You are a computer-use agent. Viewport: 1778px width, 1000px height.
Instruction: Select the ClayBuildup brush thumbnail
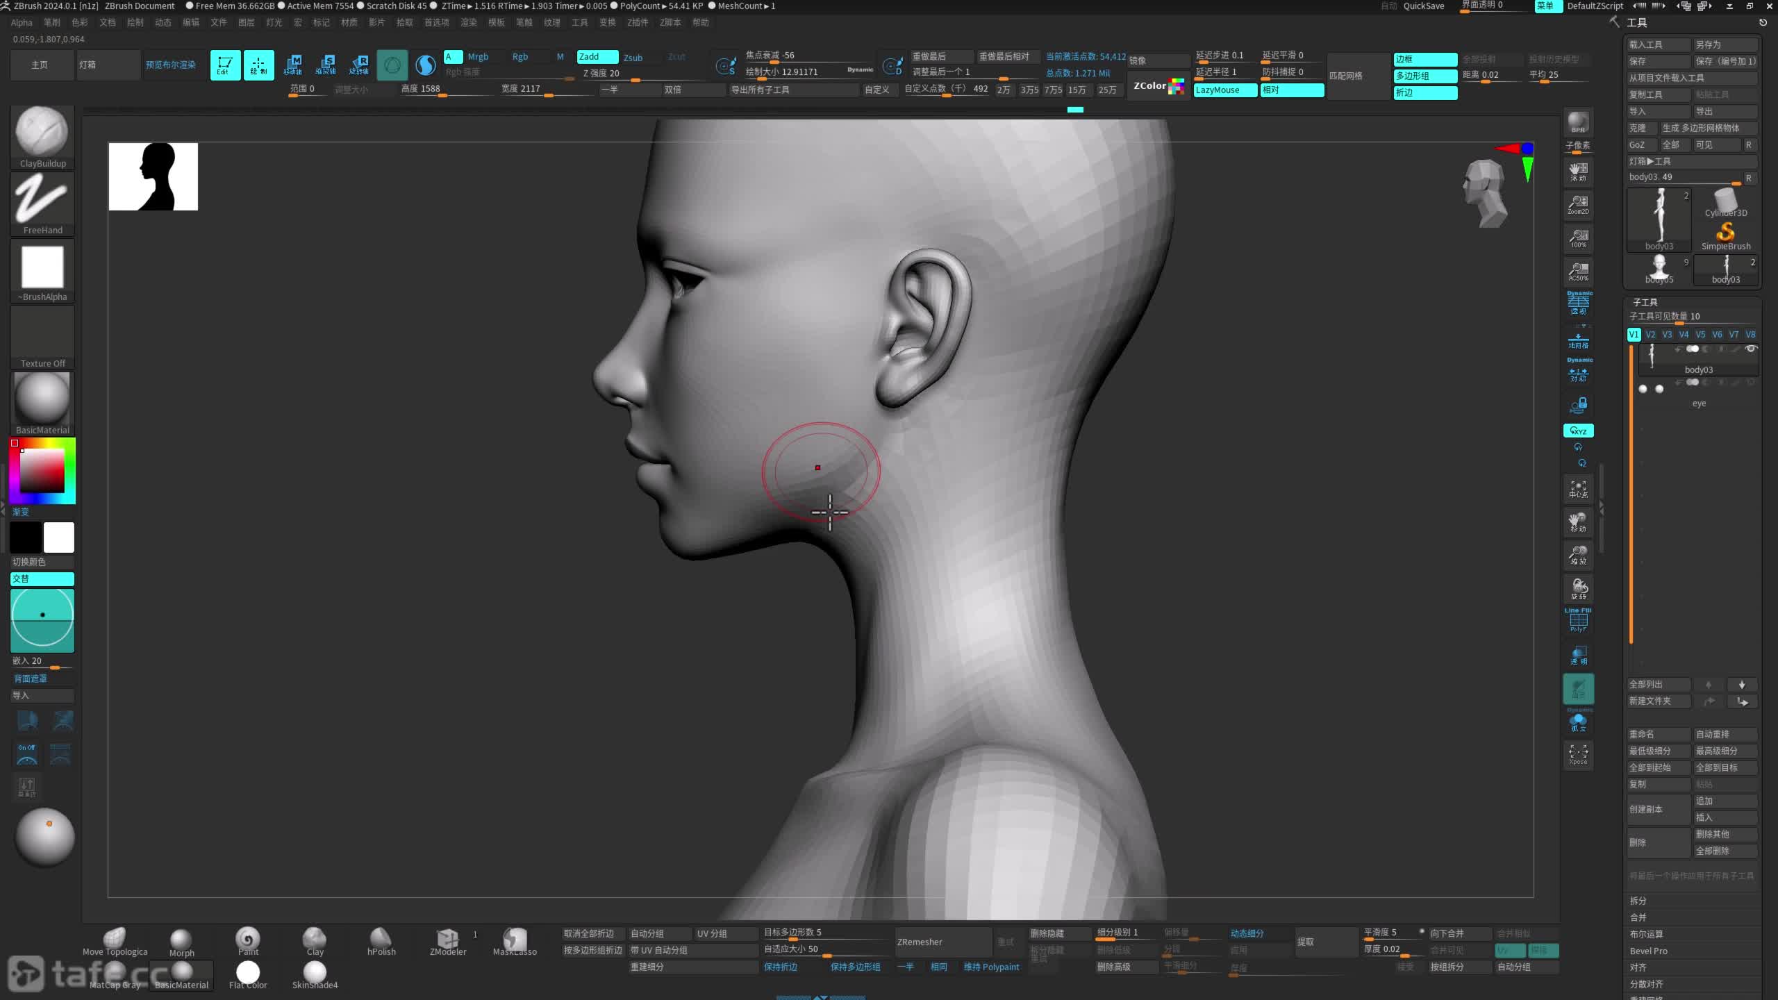coord(42,137)
